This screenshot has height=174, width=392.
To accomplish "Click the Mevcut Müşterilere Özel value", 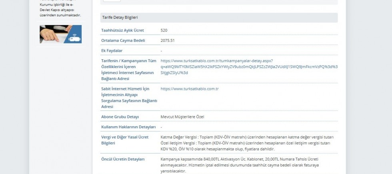I will coord(185,117).
